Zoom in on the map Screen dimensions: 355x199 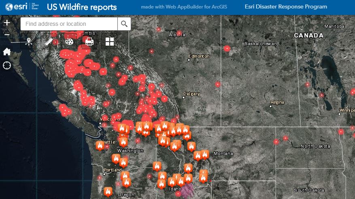pos(6,23)
